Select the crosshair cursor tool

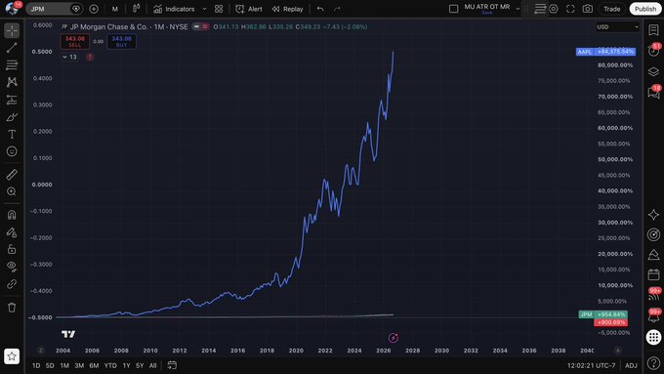(x=12, y=30)
